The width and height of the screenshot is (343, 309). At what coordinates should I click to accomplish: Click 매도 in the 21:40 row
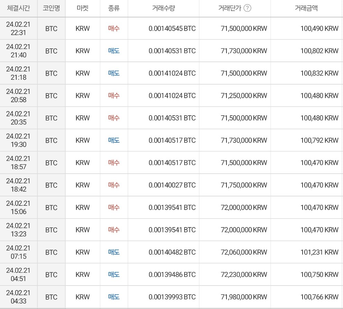pyautogui.click(x=114, y=51)
